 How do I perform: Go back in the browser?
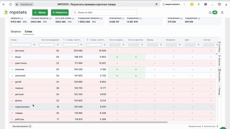(4, 4)
